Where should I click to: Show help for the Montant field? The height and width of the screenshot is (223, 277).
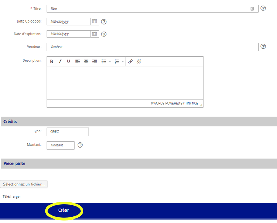[80, 145]
